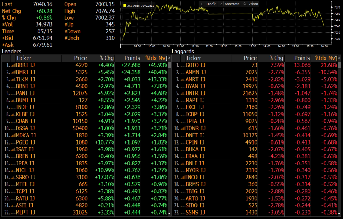Click the High value 7076.74
343x219 pixels.
click(x=105, y=11)
